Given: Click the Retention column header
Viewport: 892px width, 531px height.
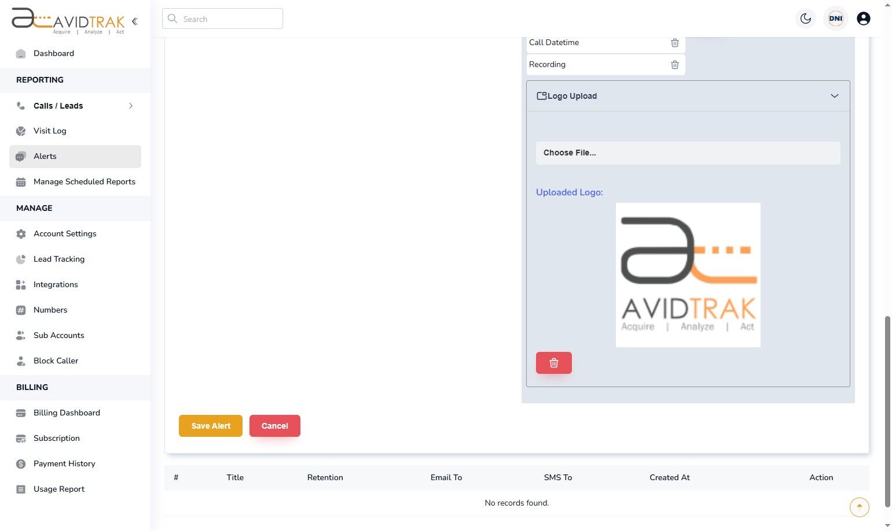Looking at the screenshot, I should coord(325,478).
